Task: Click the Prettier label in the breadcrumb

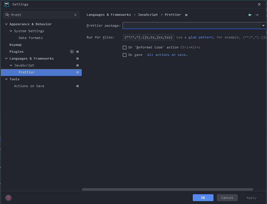Action: click(173, 15)
